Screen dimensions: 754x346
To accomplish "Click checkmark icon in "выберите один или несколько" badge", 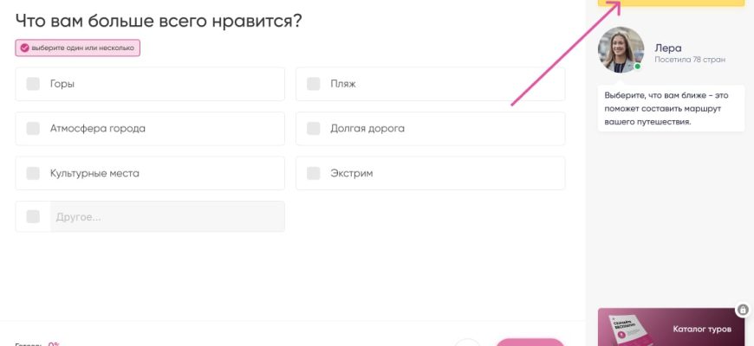I will 24,48.
